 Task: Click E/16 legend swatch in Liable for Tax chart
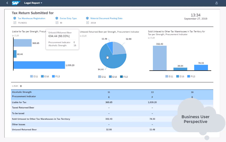click(x=42, y=76)
